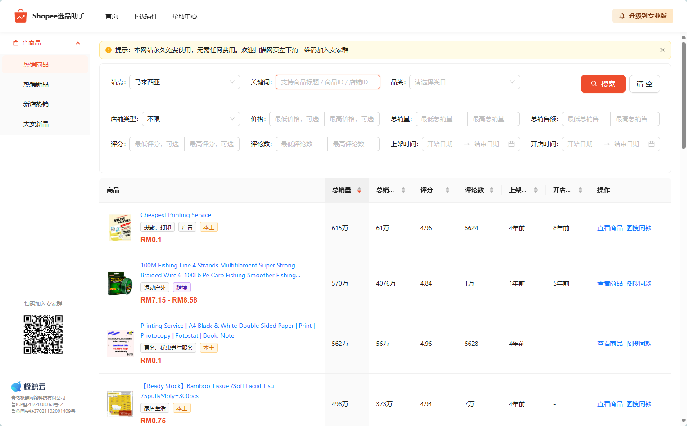Focus the 关键词 keyword input field
The width and height of the screenshot is (687, 426).
tap(328, 82)
